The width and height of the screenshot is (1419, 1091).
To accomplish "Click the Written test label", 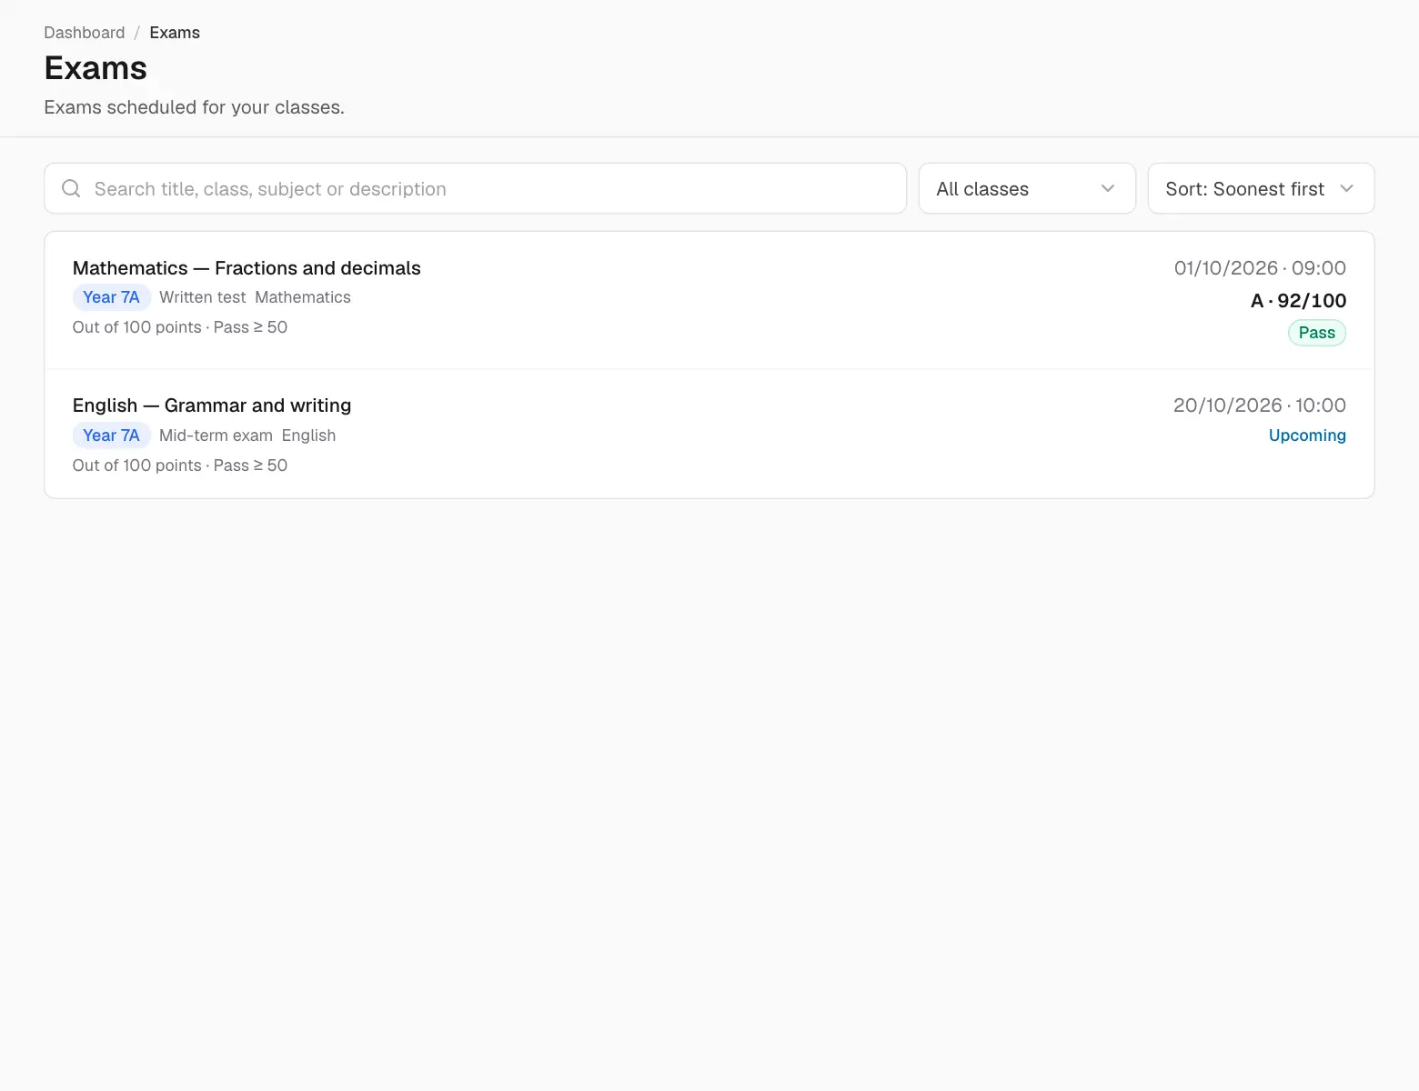I will 202,297.
